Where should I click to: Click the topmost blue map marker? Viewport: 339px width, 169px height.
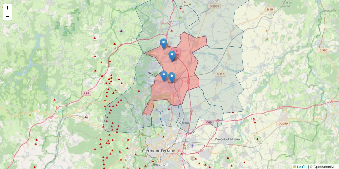[x=164, y=42]
